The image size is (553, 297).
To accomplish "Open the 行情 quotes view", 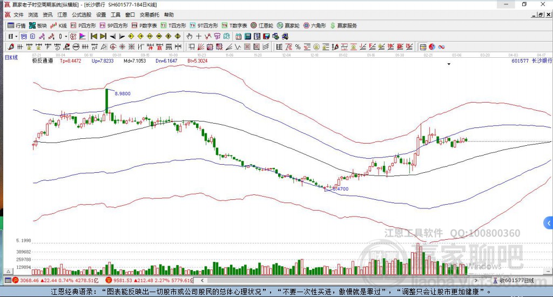I will click(17, 25).
